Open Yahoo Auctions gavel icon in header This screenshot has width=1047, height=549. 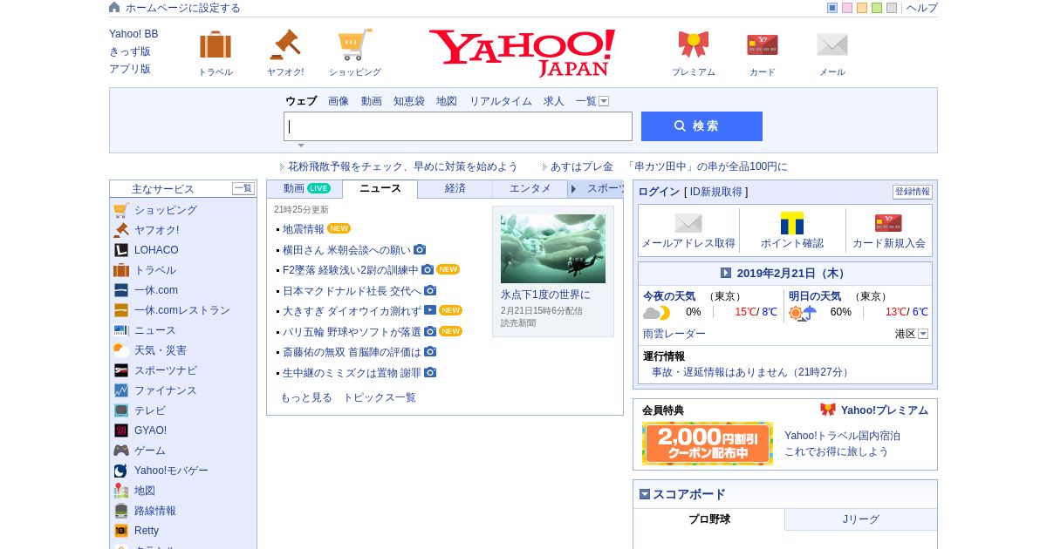click(285, 44)
